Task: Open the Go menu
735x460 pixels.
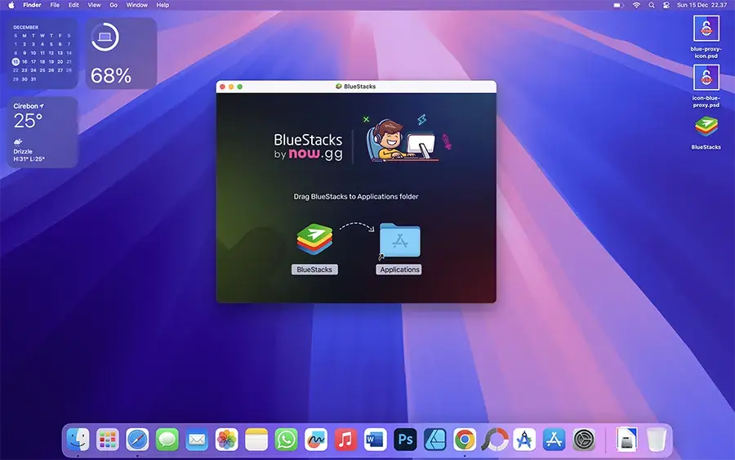Action: pyautogui.click(x=114, y=5)
